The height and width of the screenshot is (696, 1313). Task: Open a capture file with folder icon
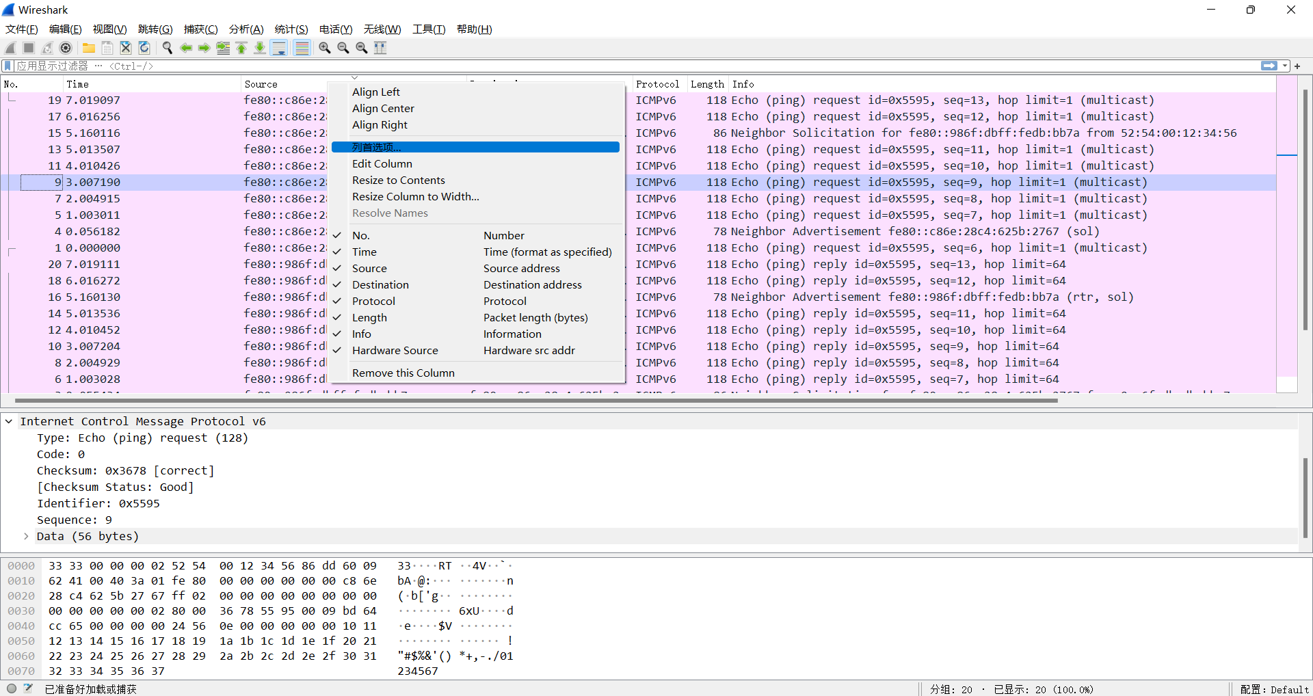click(x=89, y=48)
